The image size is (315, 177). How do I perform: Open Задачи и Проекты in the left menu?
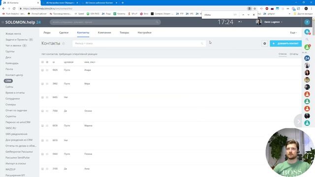click(x=16, y=40)
